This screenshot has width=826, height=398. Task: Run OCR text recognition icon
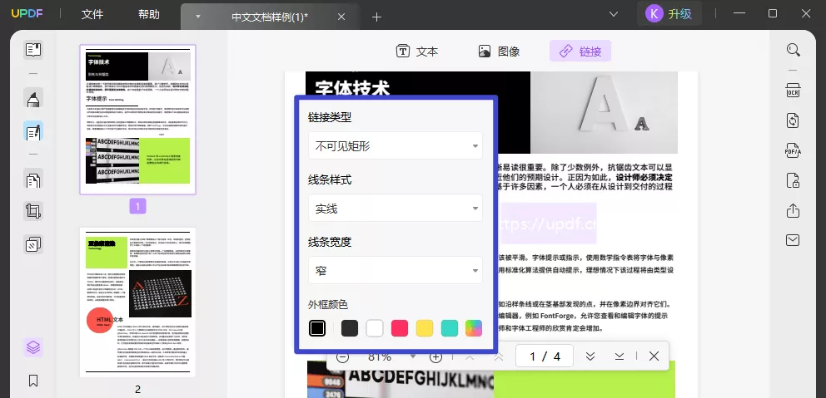pyautogui.click(x=793, y=90)
